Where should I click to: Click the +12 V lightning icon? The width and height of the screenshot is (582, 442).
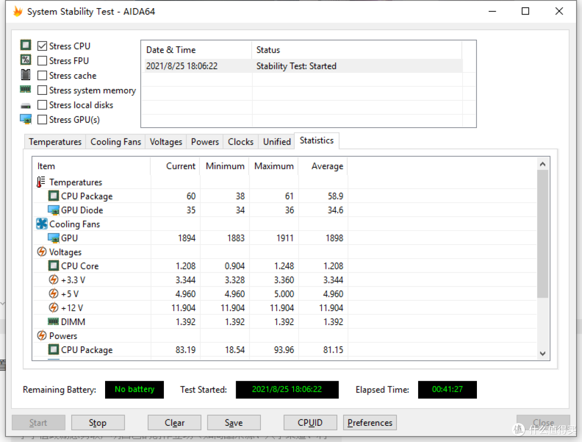coord(53,307)
